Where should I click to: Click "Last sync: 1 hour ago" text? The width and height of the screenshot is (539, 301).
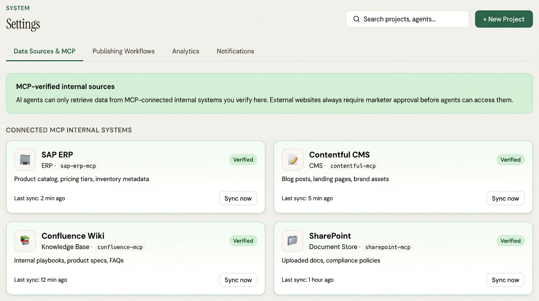pos(308,280)
